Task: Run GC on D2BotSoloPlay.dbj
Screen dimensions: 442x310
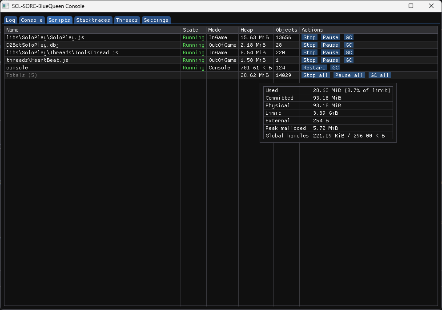Action: 349,45
